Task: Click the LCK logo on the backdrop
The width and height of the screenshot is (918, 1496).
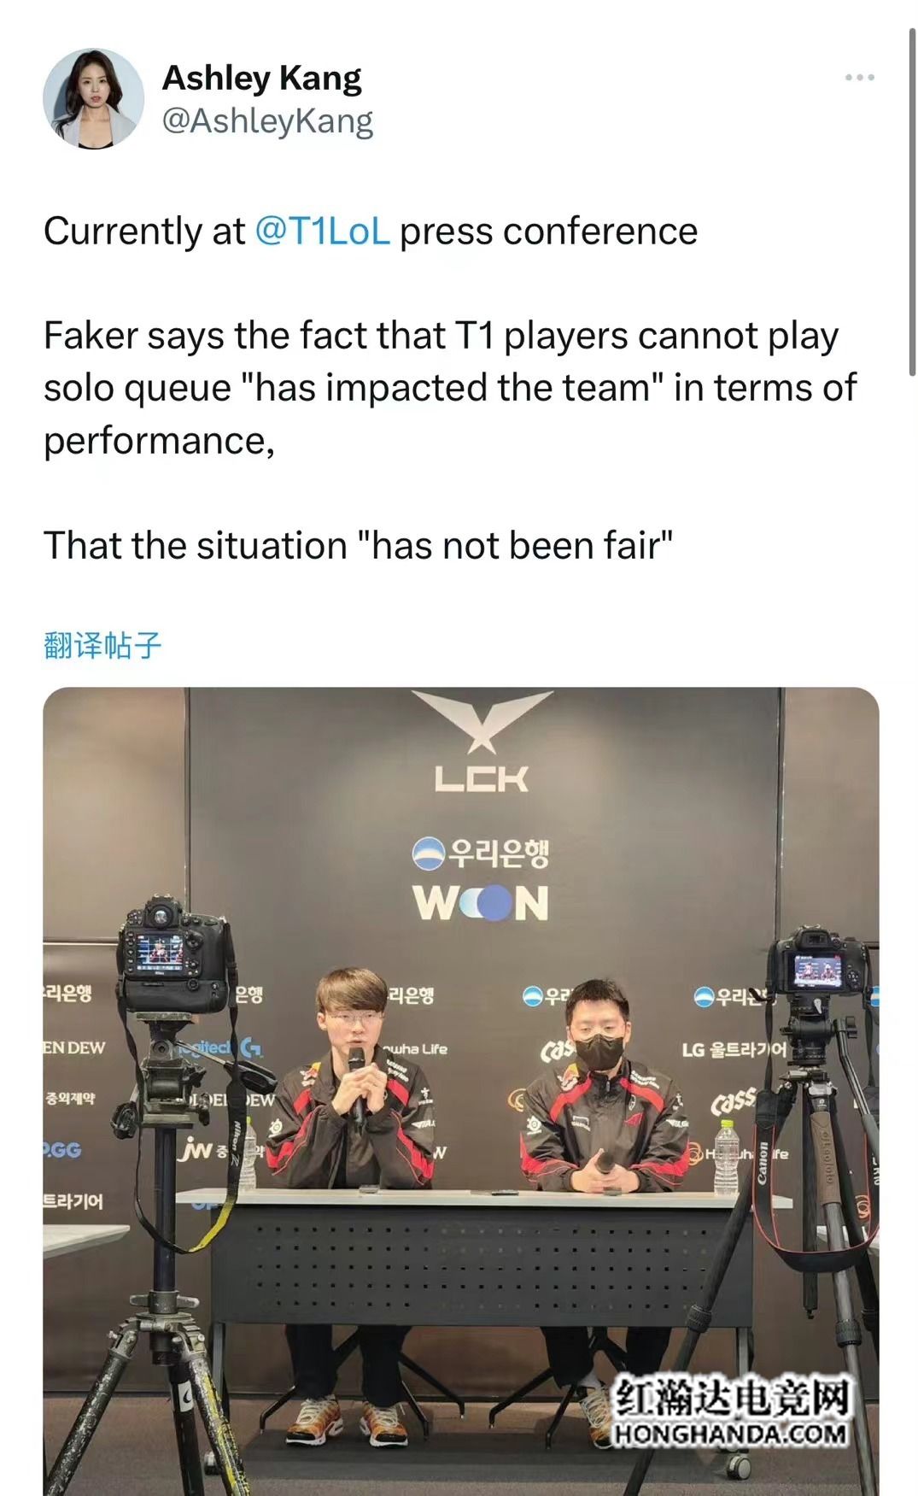Action: tap(481, 742)
